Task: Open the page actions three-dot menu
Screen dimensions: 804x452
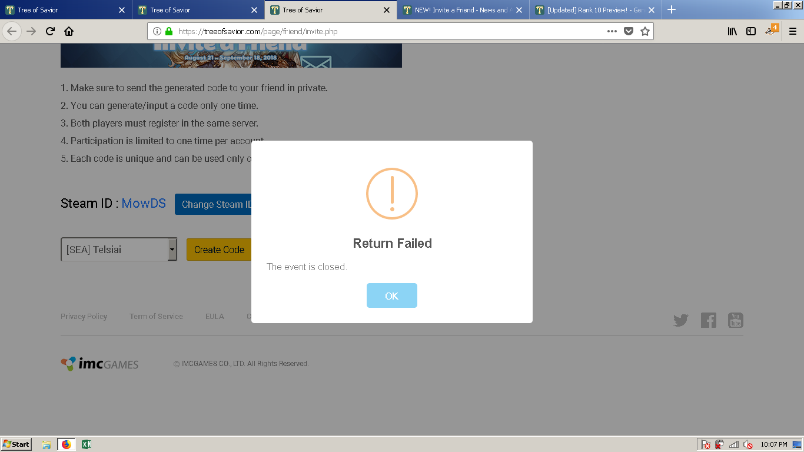Action: (612, 31)
